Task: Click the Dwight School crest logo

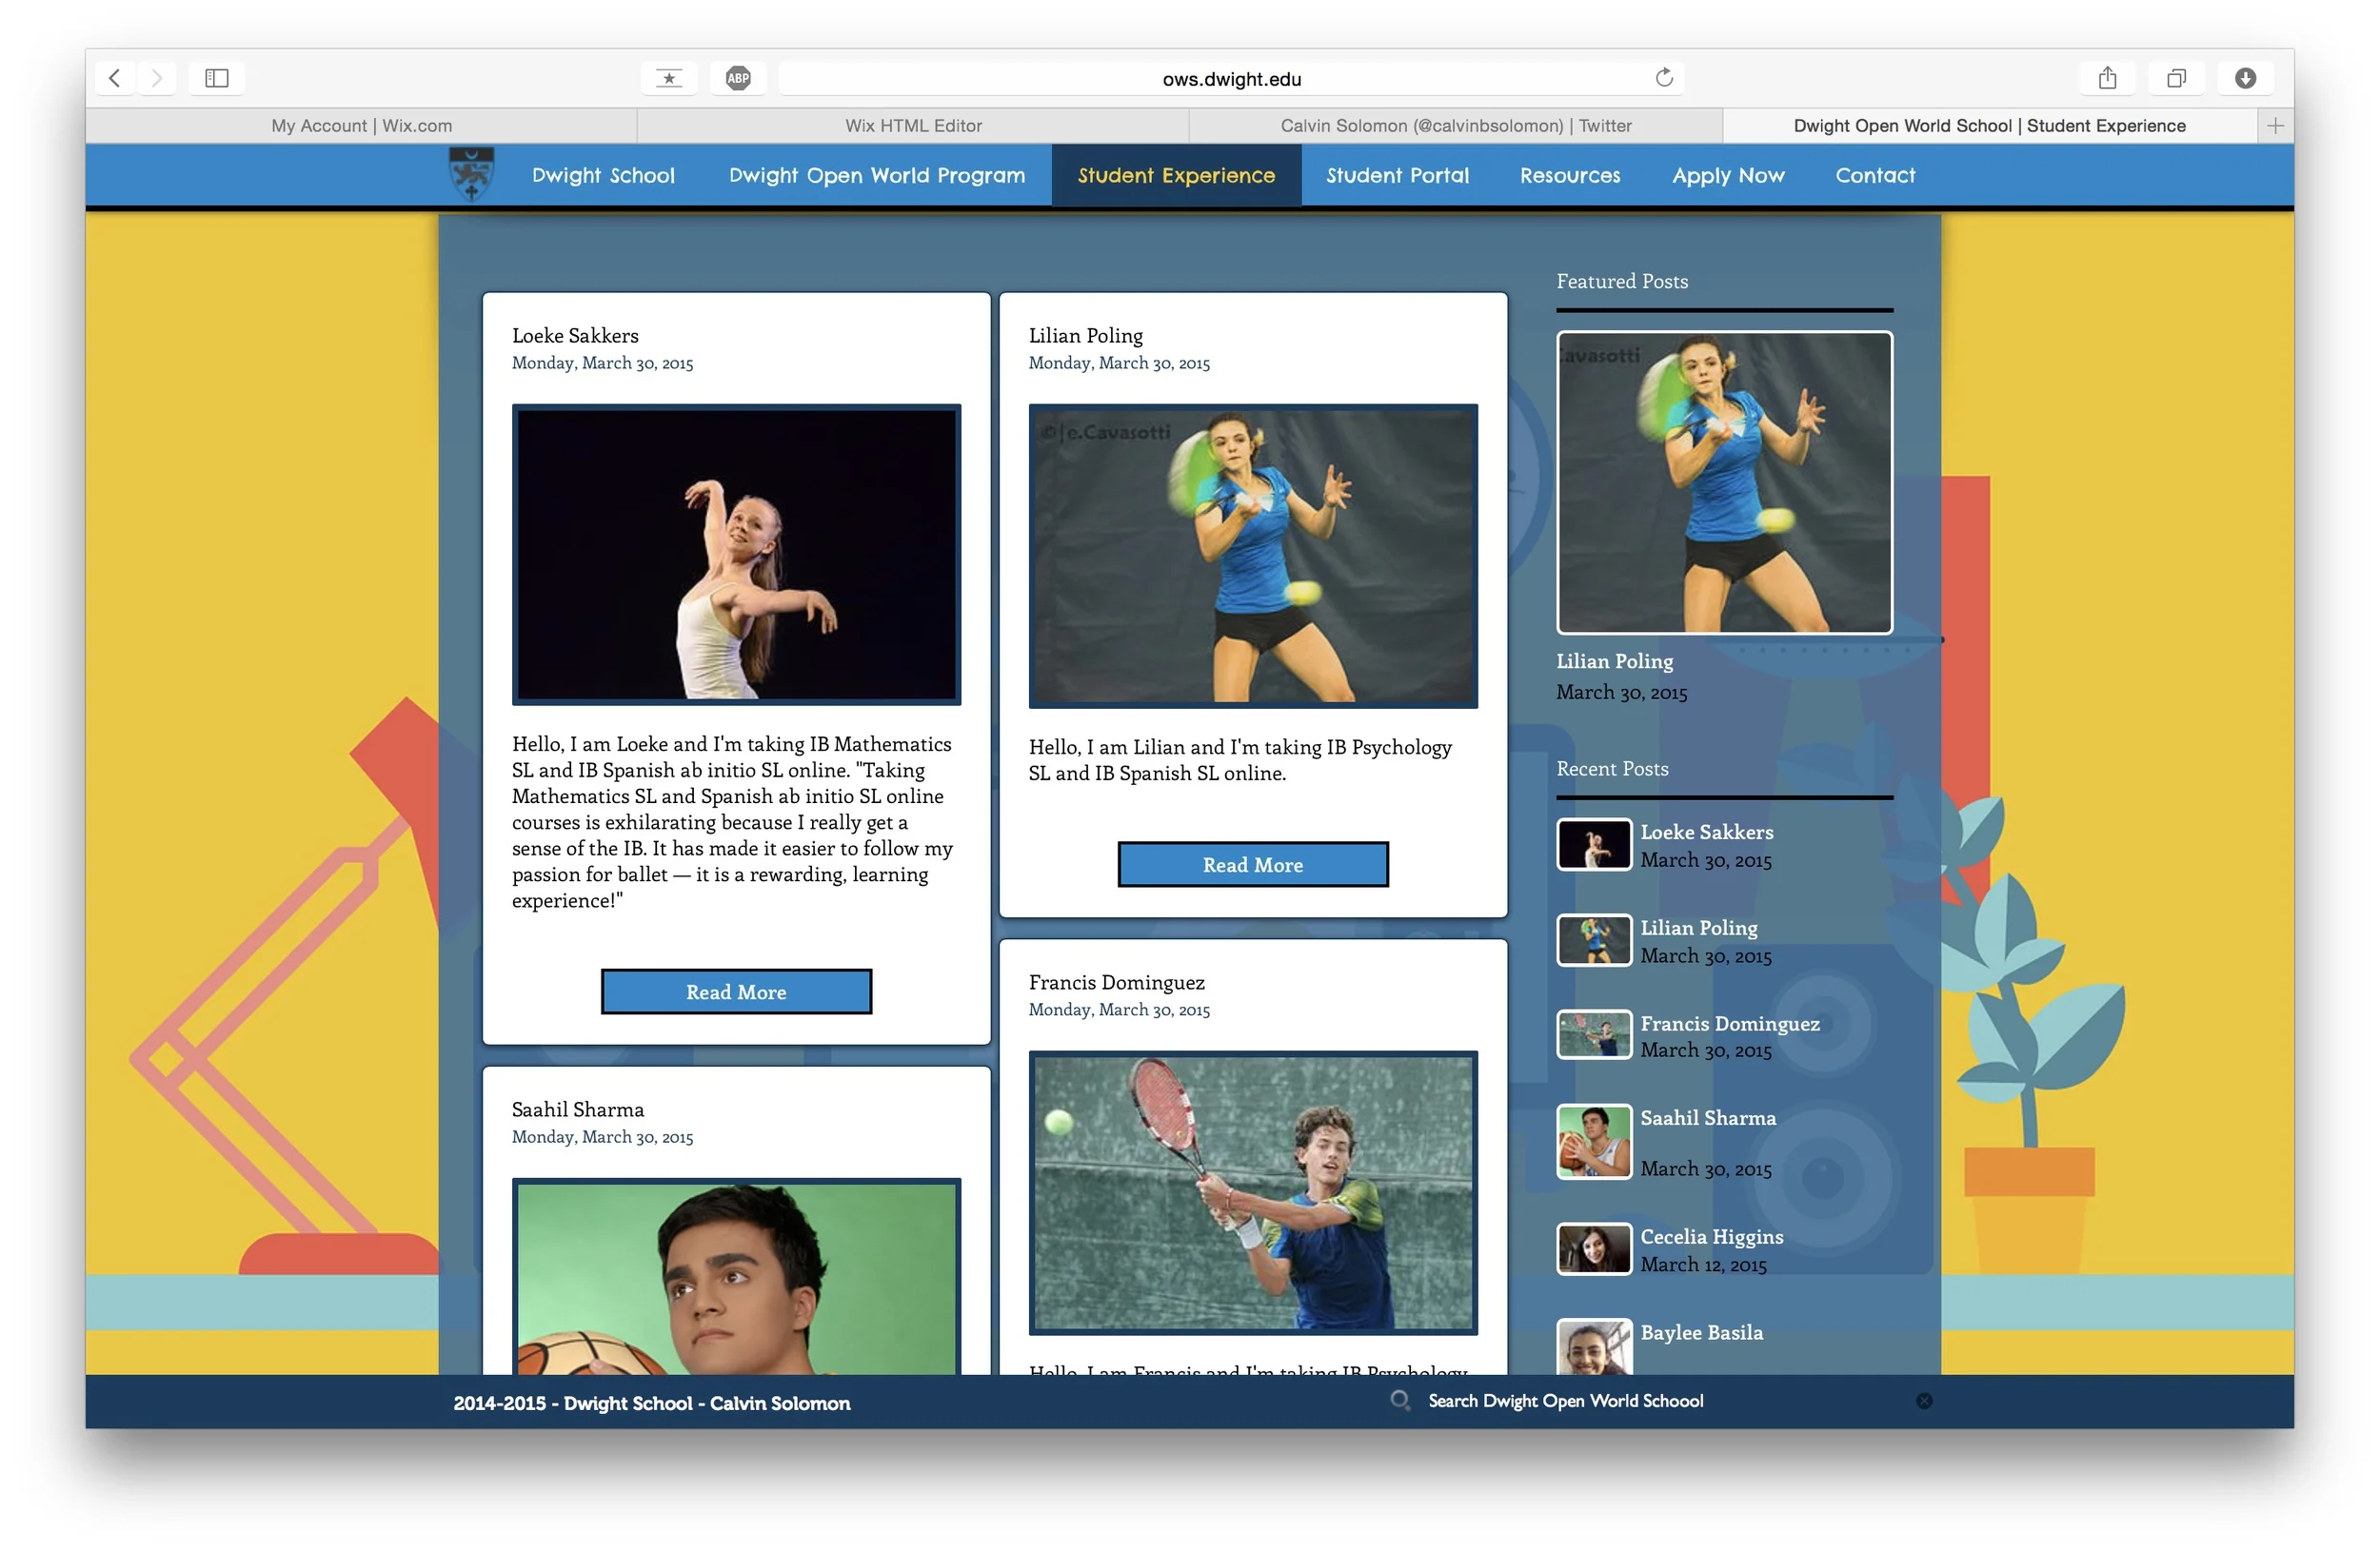Action: (x=471, y=174)
